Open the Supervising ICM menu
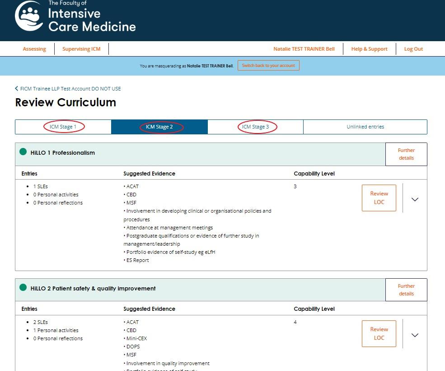The height and width of the screenshot is (371, 445). [x=81, y=49]
